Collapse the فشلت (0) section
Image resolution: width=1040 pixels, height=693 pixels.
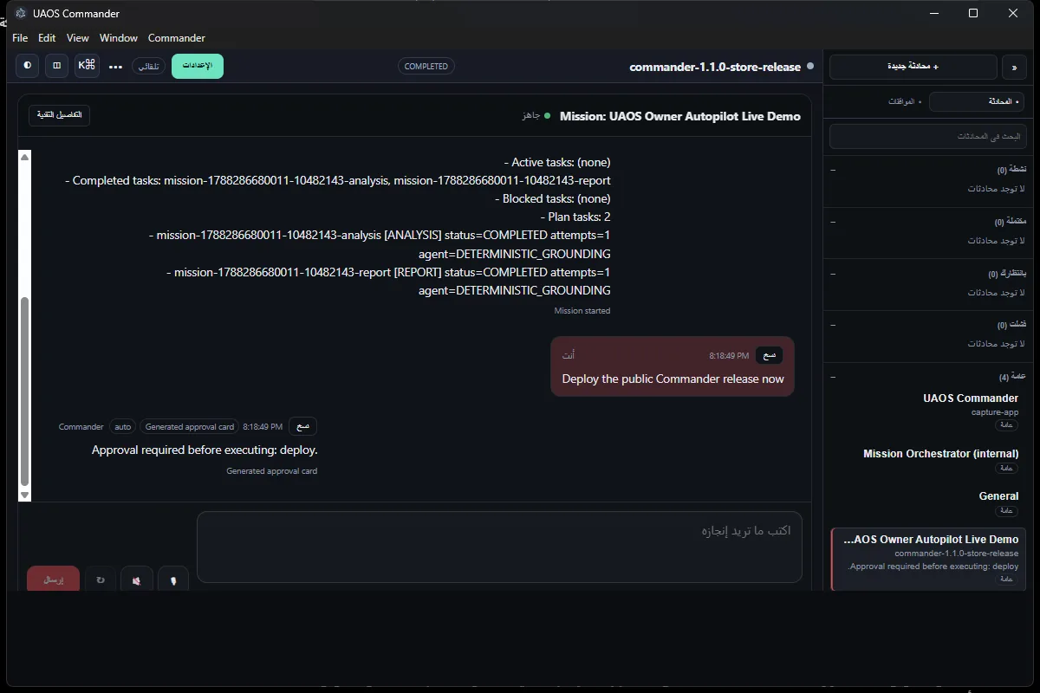tap(834, 325)
